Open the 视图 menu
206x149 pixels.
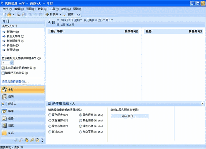click(x=31, y=9)
